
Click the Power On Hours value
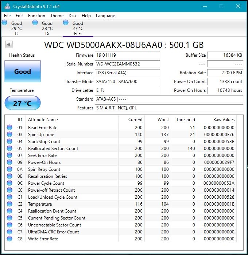click(x=225, y=90)
